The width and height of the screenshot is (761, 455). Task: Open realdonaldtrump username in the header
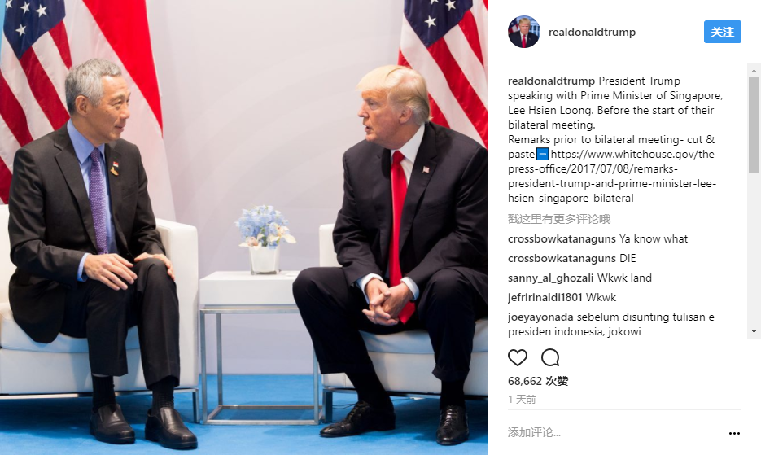pyautogui.click(x=592, y=32)
